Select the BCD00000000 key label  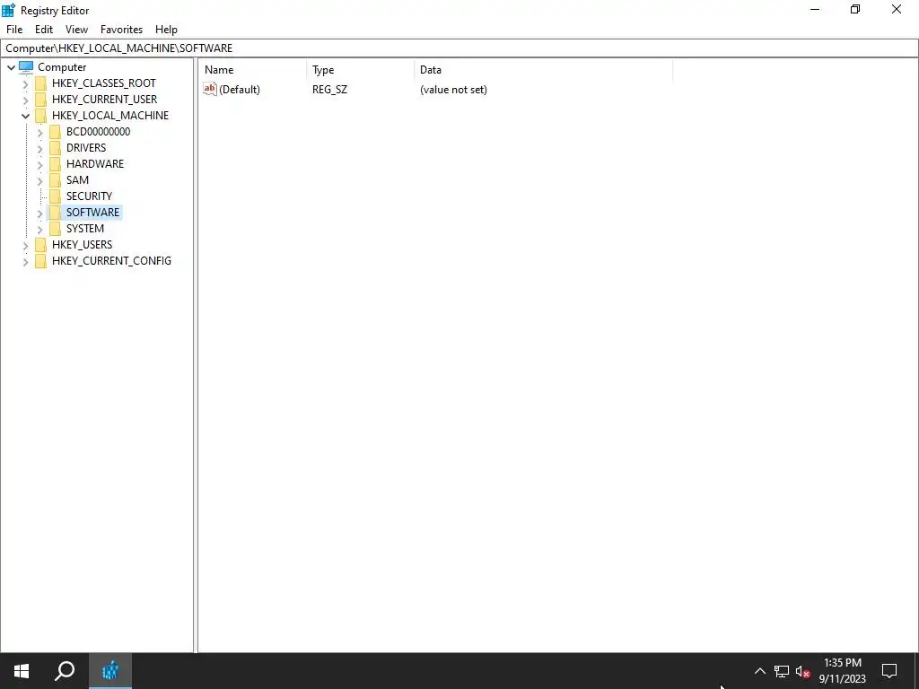pos(98,131)
